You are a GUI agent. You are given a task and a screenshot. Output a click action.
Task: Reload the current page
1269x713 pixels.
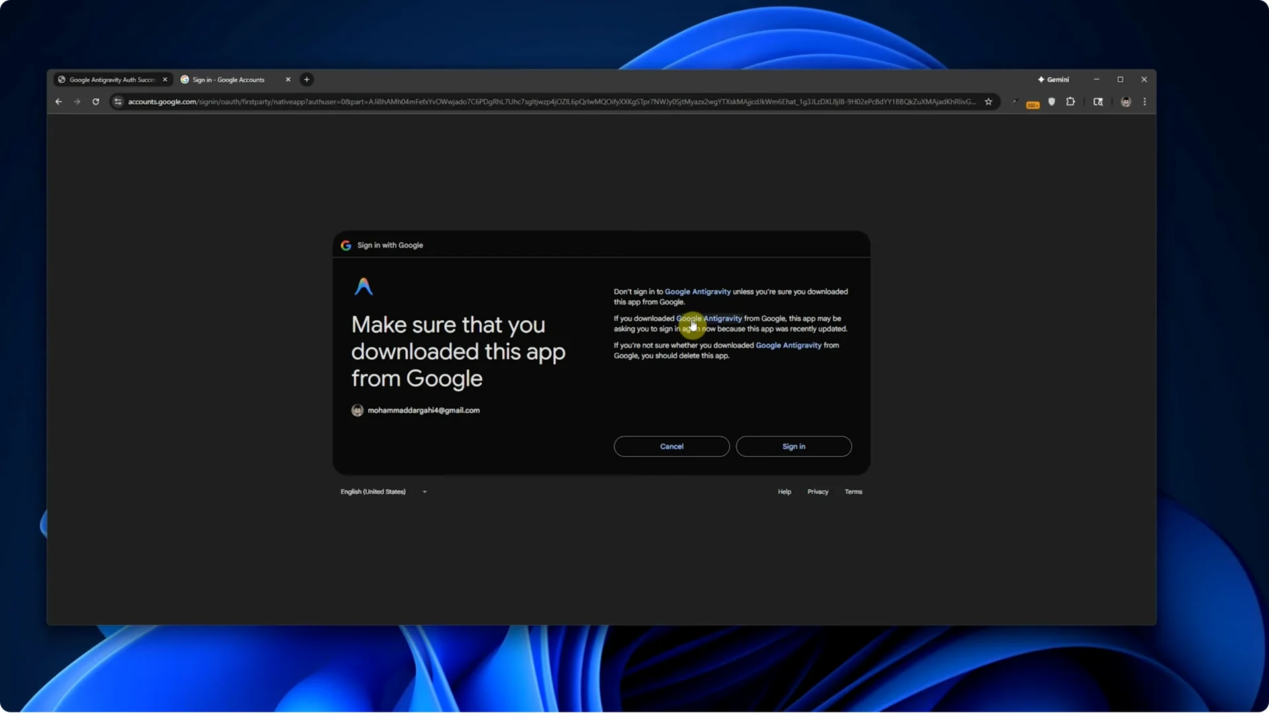point(96,102)
